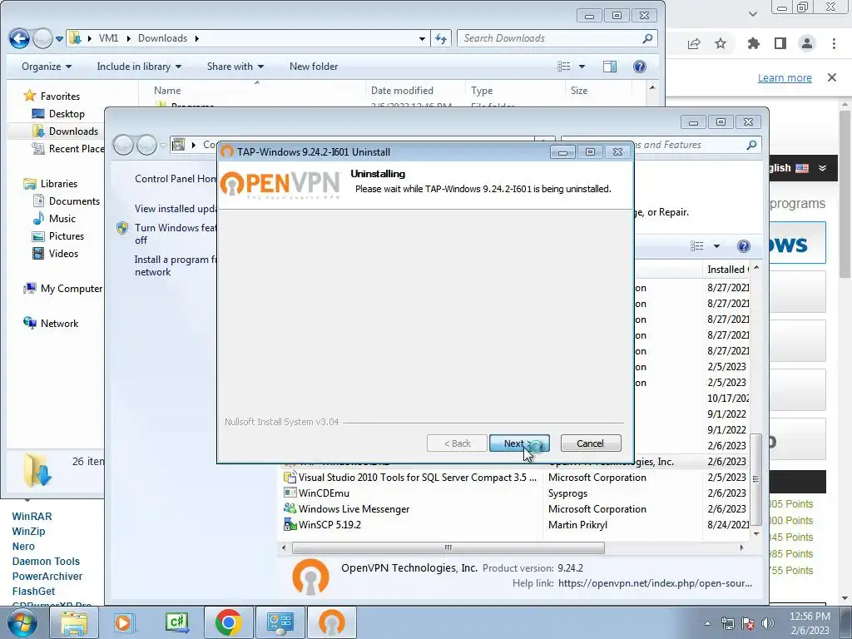This screenshot has width=852, height=639.
Task: Open Help icon in Downloads window
Action: pos(640,67)
